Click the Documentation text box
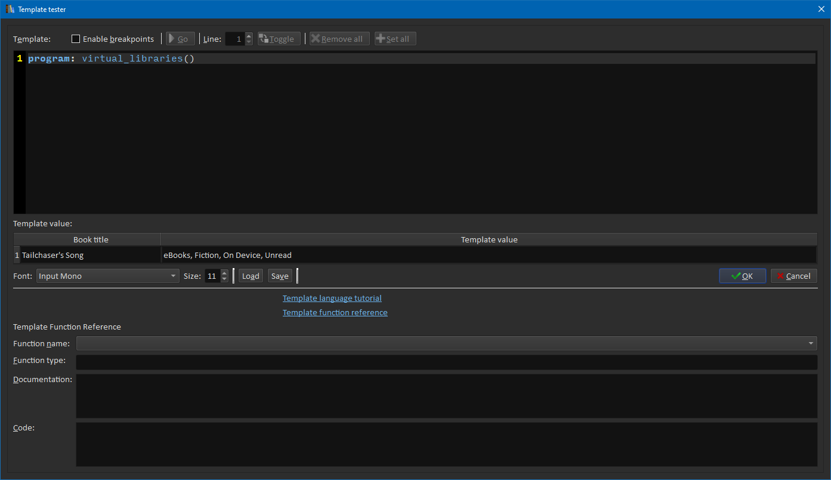 coord(447,396)
